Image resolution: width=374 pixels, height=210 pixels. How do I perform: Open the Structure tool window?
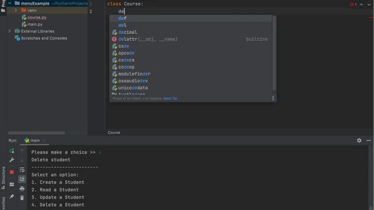(x=3, y=177)
